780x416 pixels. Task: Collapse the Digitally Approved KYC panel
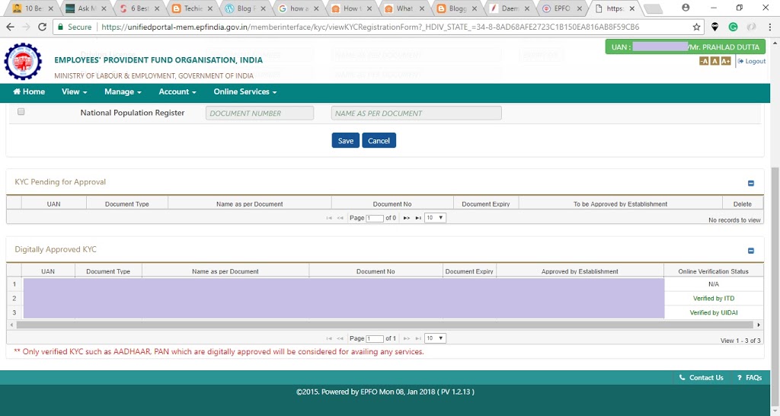pyautogui.click(x=750, y=251)
